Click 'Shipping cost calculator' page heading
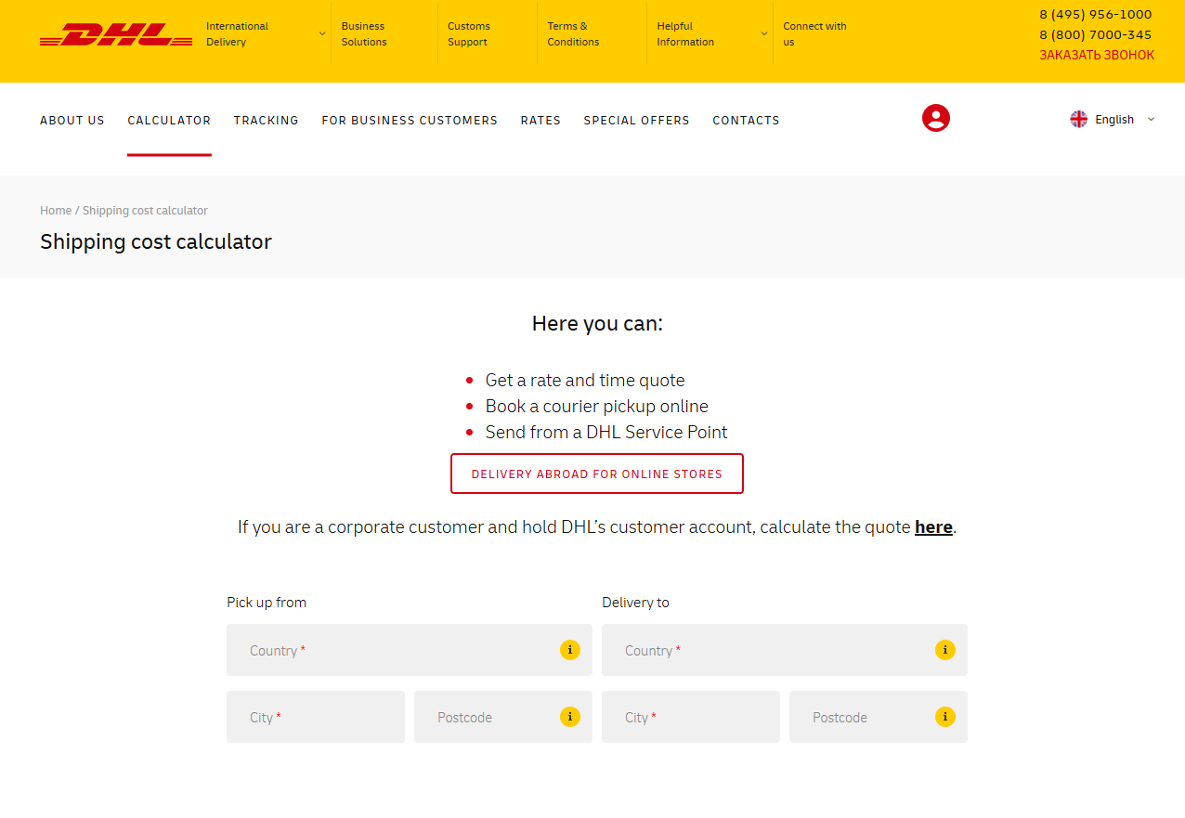 [156, 241]
